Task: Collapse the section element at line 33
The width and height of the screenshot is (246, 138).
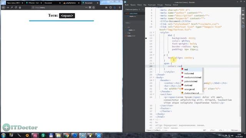Action: [x=154, y=94]
